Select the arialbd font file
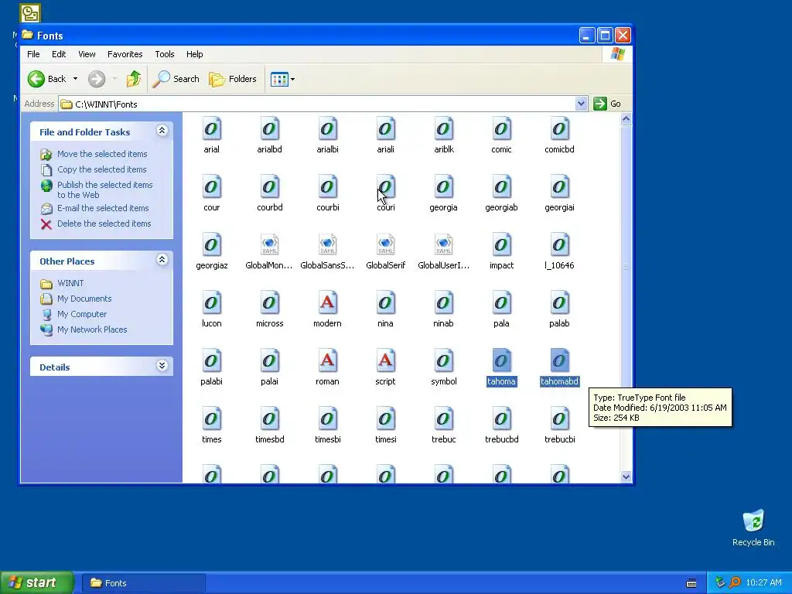This screenshot has width=792, height=594. [x=269, y=135]
